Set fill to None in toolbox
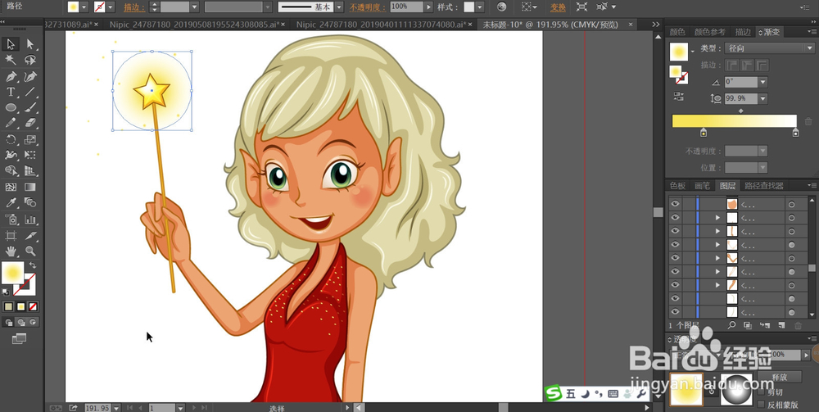This screenshot has height=412, width=819. click(33, 306)
